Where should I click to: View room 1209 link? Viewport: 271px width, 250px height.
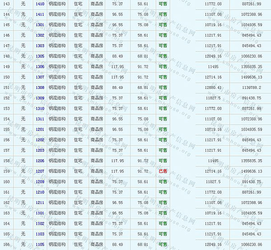pos(40,181)
